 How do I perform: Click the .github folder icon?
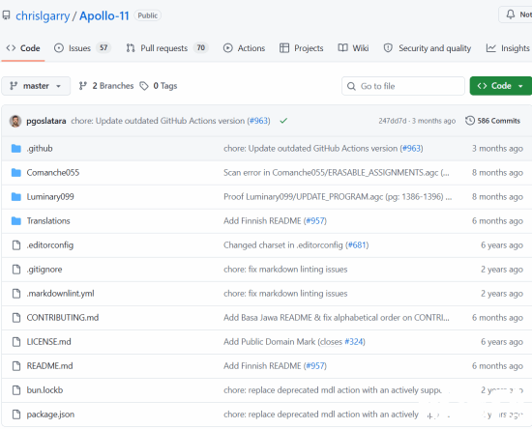[x=15, y=149]
